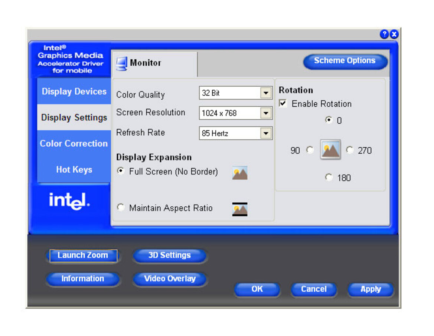This screenshot has width=434, height=336.
Task: Click the Cancel button
Action: [x=314, y=289]
